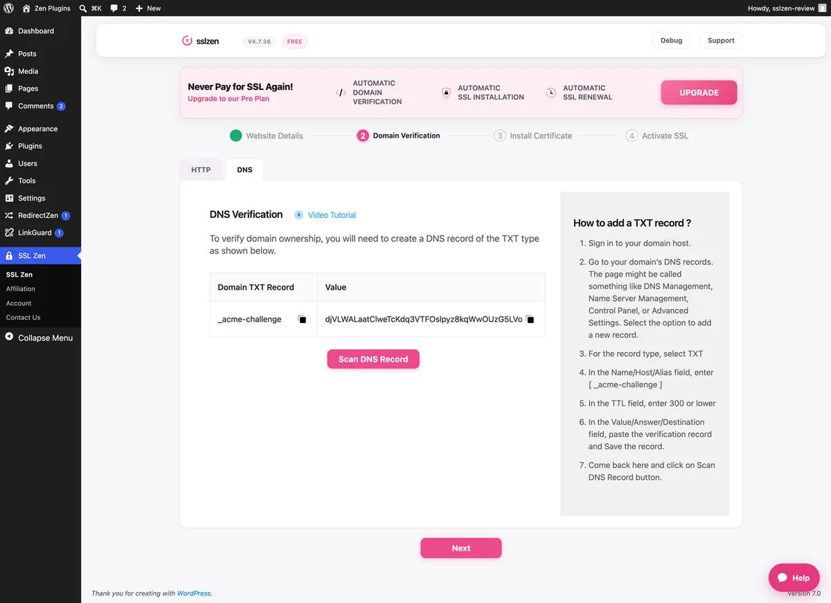The image size is (831, 603).
Task: Open the Video Tutorial link
Action: coord(332,215)
